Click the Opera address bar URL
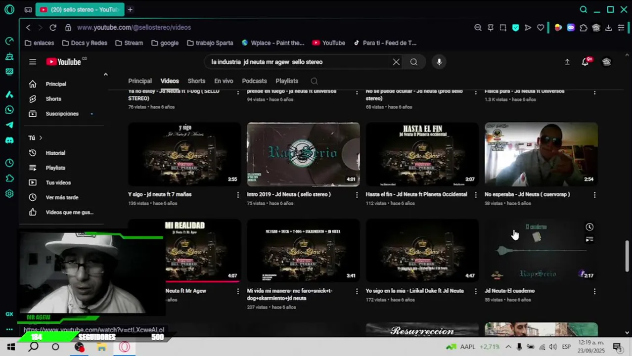 point(134,28)
